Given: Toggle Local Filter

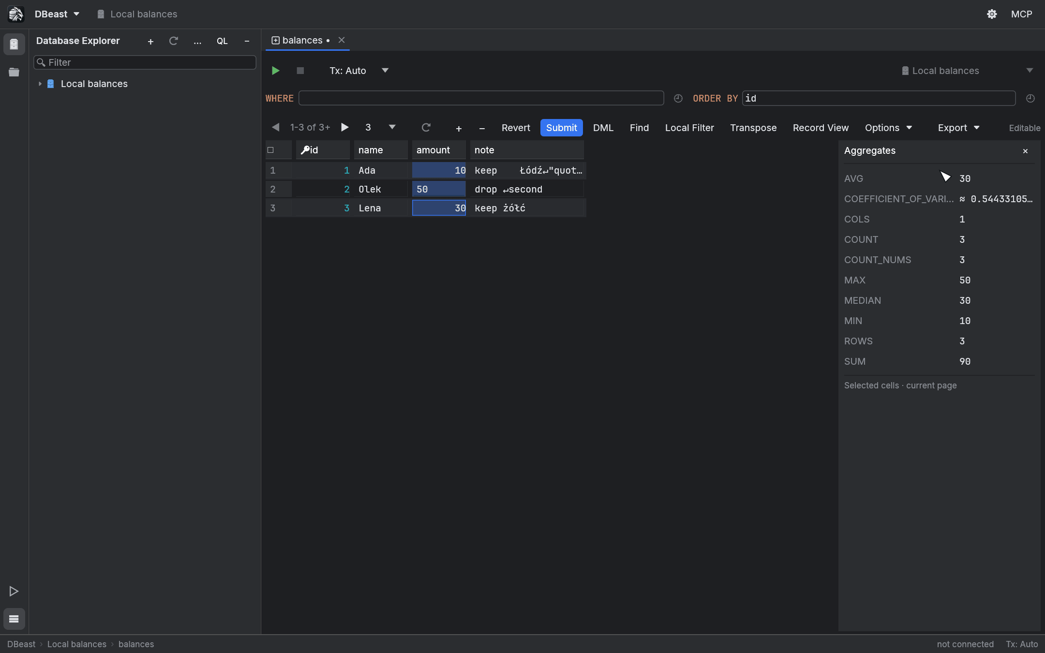Looking at the screenshot, I should tap(689, 128).
